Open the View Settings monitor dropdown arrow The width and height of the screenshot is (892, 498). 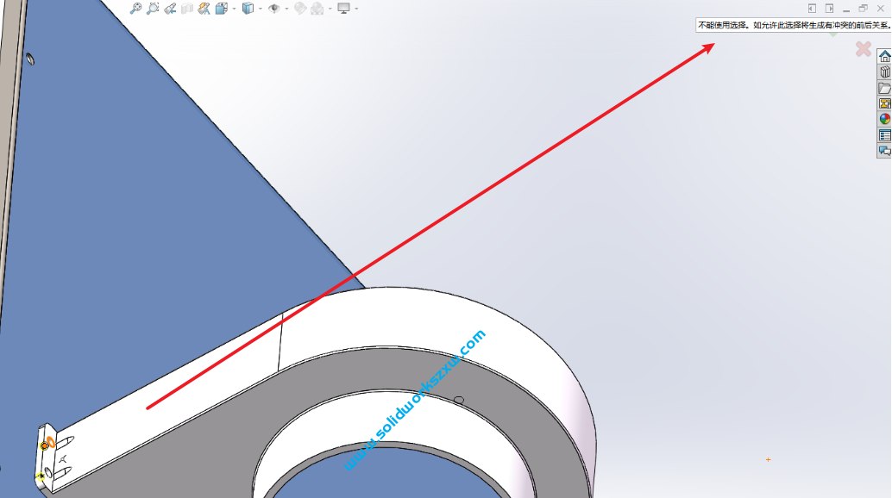click(355, 9)
